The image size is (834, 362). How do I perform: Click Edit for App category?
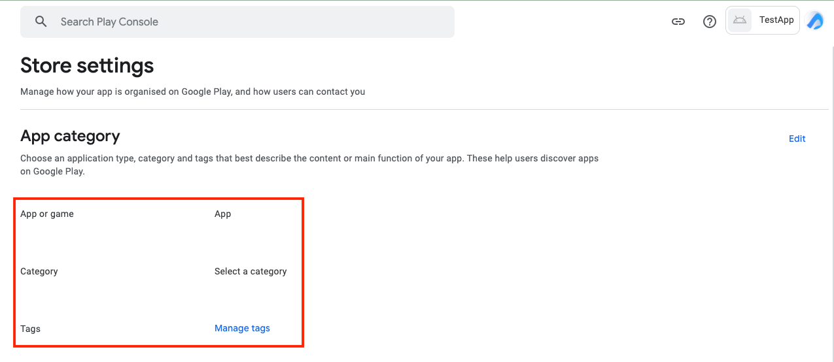(x=797, y=139)
